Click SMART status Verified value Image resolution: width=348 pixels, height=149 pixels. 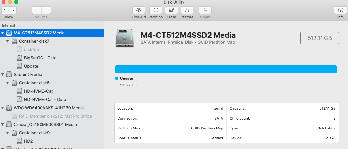217,138
